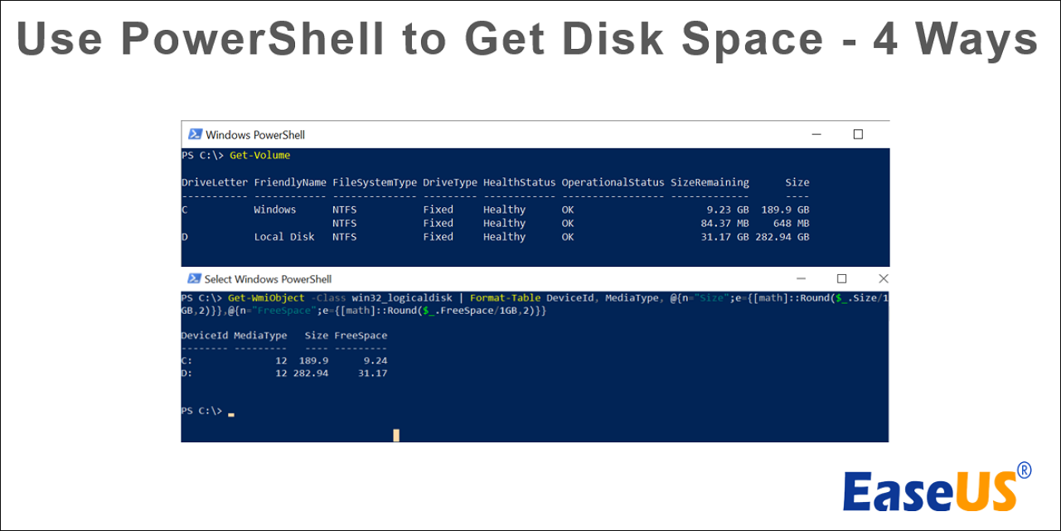Image resolution: width=1061 pixels, height=531 pixels.
Task: Close the Select Windows PowerShell window
Action: [x=883, y=279]
